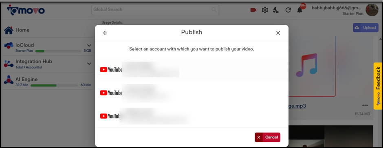383x148 pixels.
Task: Open the yellow Feedback tab
Action: pos(378,86)
